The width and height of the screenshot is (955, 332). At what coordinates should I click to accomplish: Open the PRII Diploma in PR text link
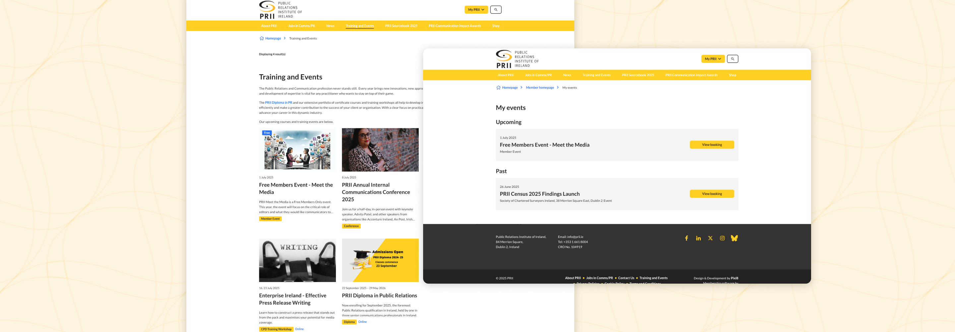click(x=279, y=103)
